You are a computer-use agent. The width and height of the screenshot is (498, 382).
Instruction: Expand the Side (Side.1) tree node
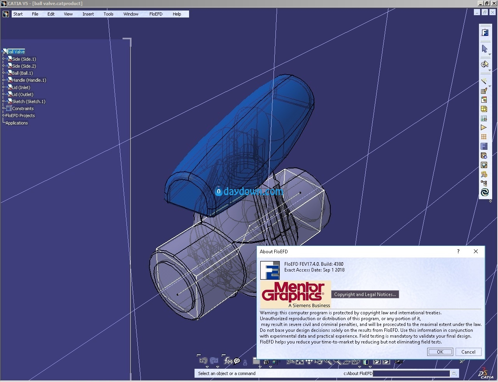click(x=4, y=59)
